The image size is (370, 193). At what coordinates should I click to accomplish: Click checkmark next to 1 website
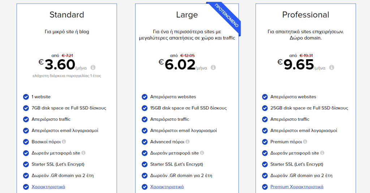pyautogui.click(x=26, y=97)
